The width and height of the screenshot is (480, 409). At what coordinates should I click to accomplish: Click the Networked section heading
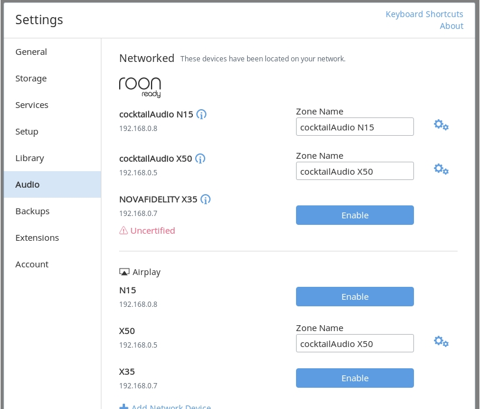tap(147, 58)
